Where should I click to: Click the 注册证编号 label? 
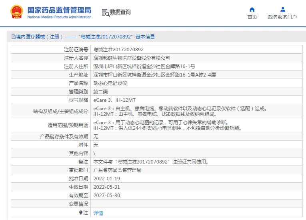(x=76, y=50)
